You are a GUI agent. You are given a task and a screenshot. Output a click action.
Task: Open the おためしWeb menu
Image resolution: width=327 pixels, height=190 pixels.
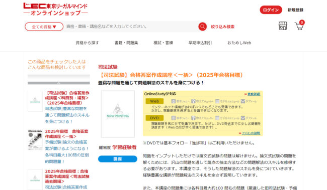pos(239,43)
